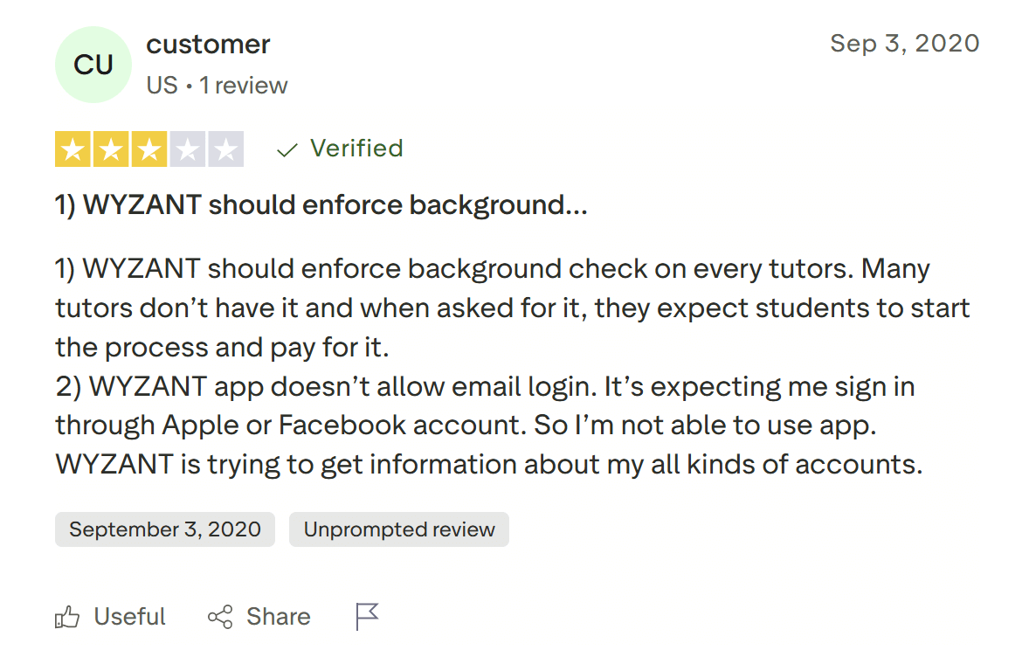The image size is (1029, 664).
Task: Open the bold review title heading
Action: [x=321, y=205]
